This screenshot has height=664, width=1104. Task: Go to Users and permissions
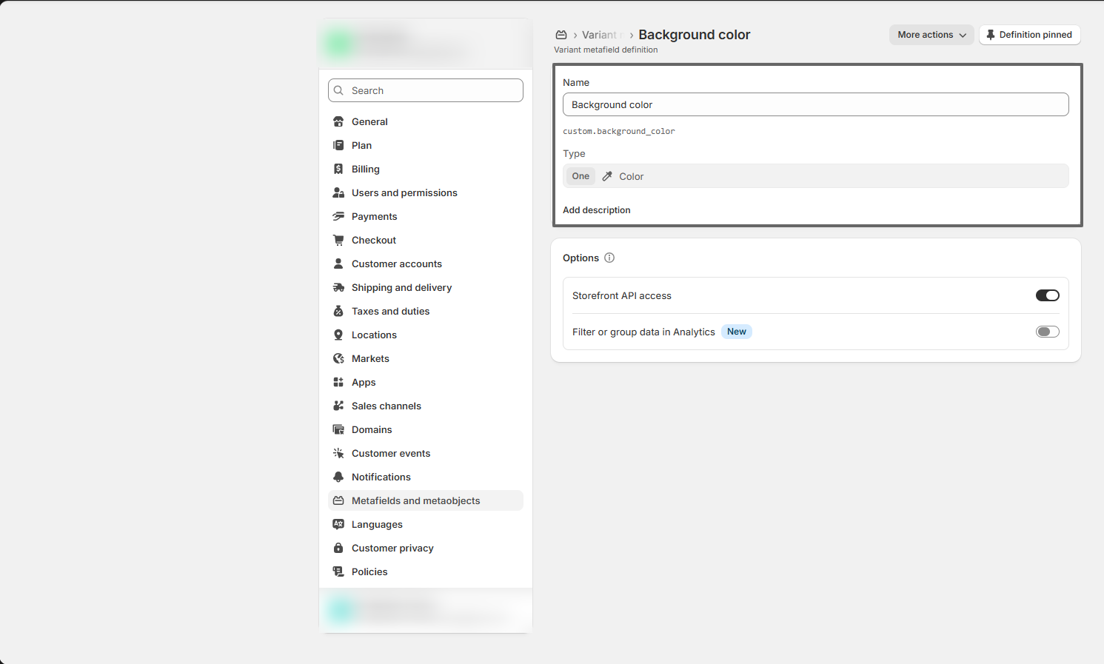[404, 192]
